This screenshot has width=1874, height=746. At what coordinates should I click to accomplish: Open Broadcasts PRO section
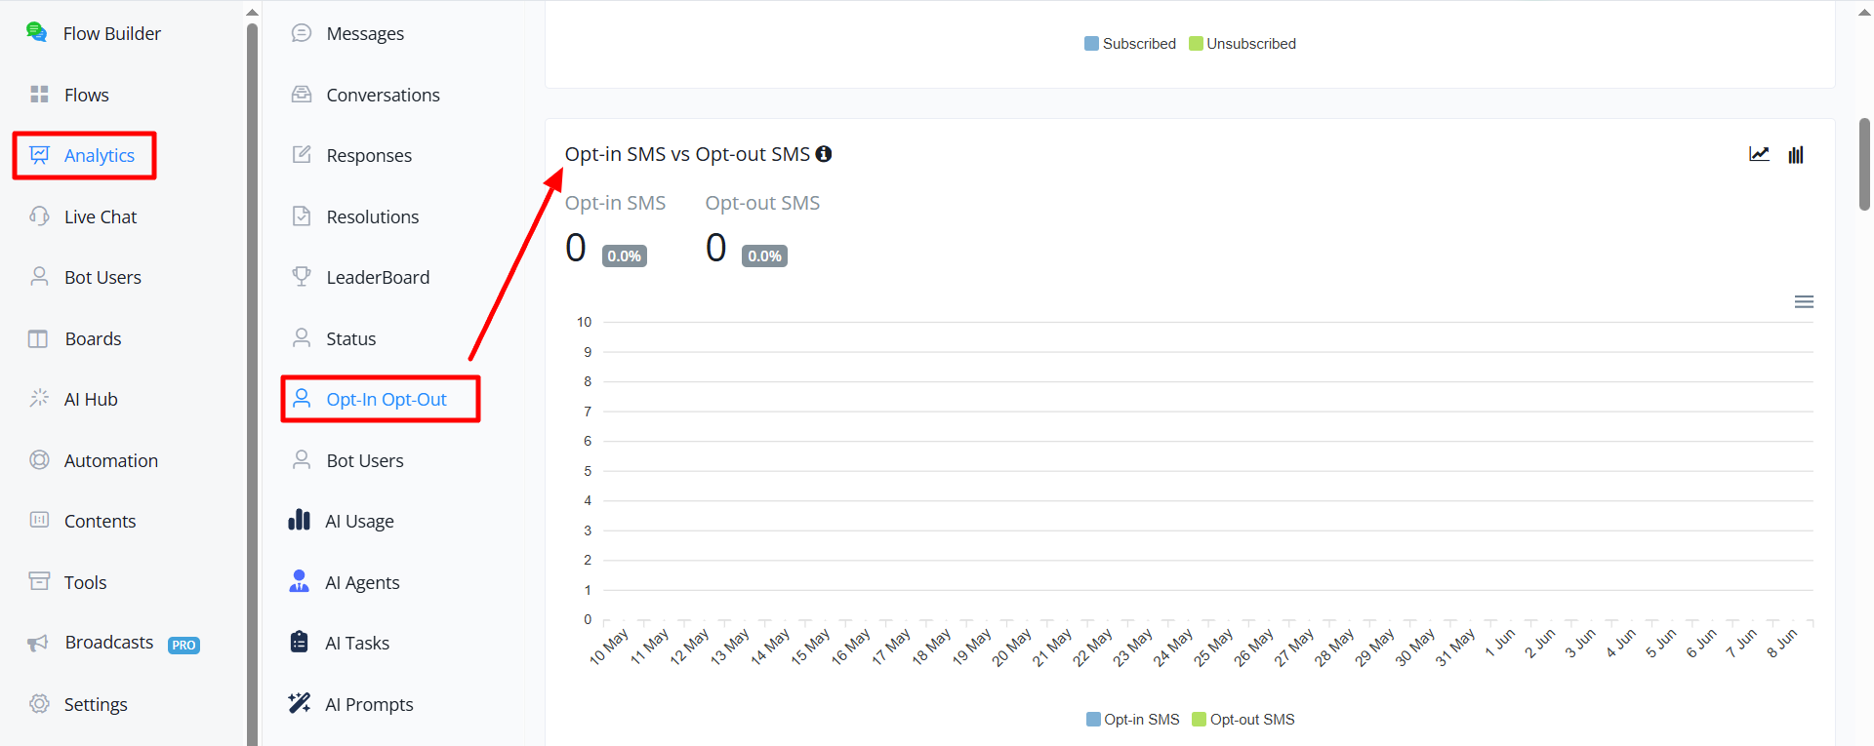pyautogui.click(x=113, y=643)
